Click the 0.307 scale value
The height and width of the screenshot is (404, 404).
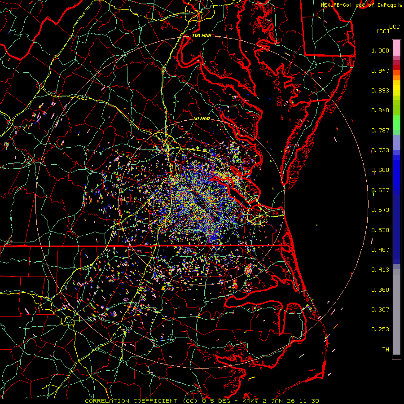pyautogui.click(x=380, y=310)
